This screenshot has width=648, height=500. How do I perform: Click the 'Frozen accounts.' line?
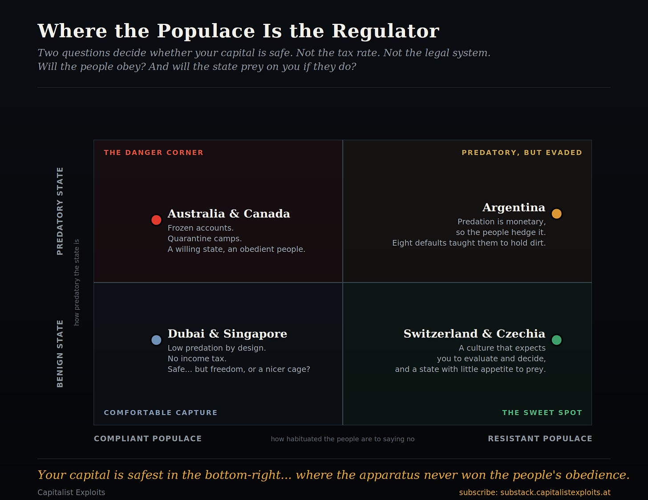[200, 228]
